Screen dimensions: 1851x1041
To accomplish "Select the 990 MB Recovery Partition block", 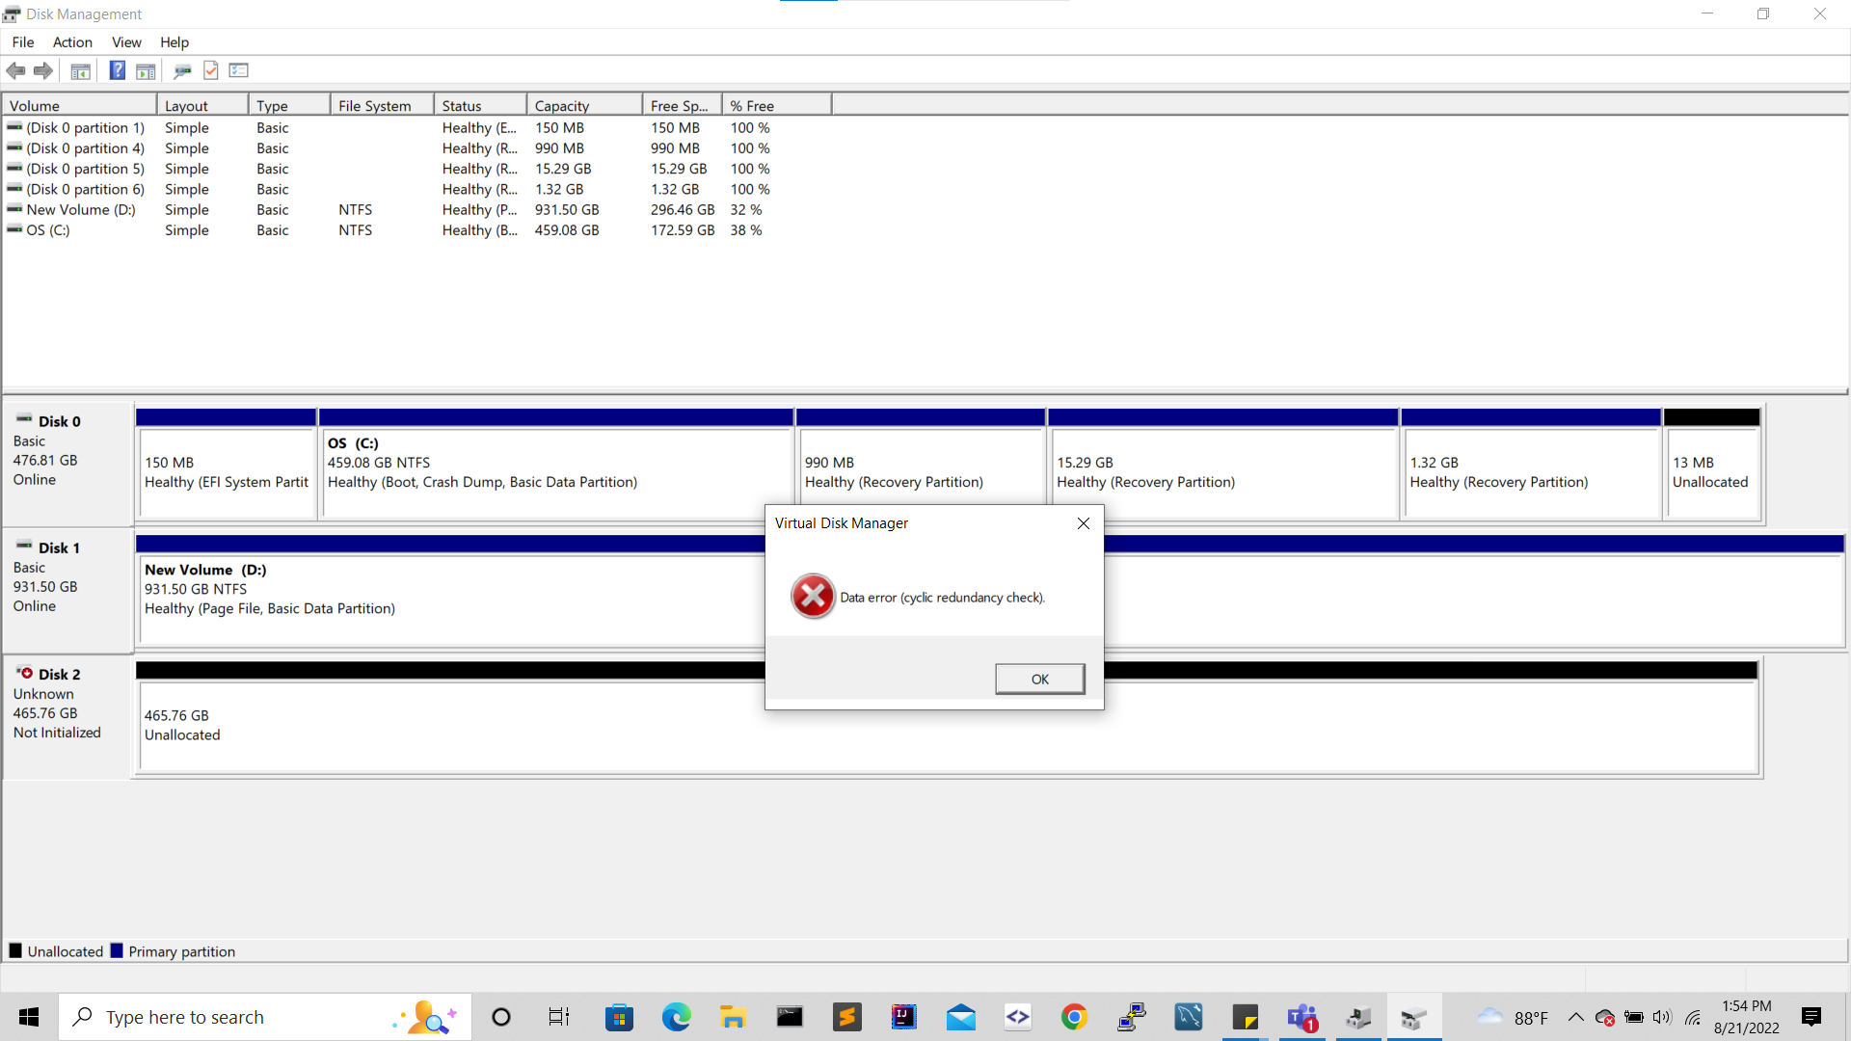I will click(921, 465).
